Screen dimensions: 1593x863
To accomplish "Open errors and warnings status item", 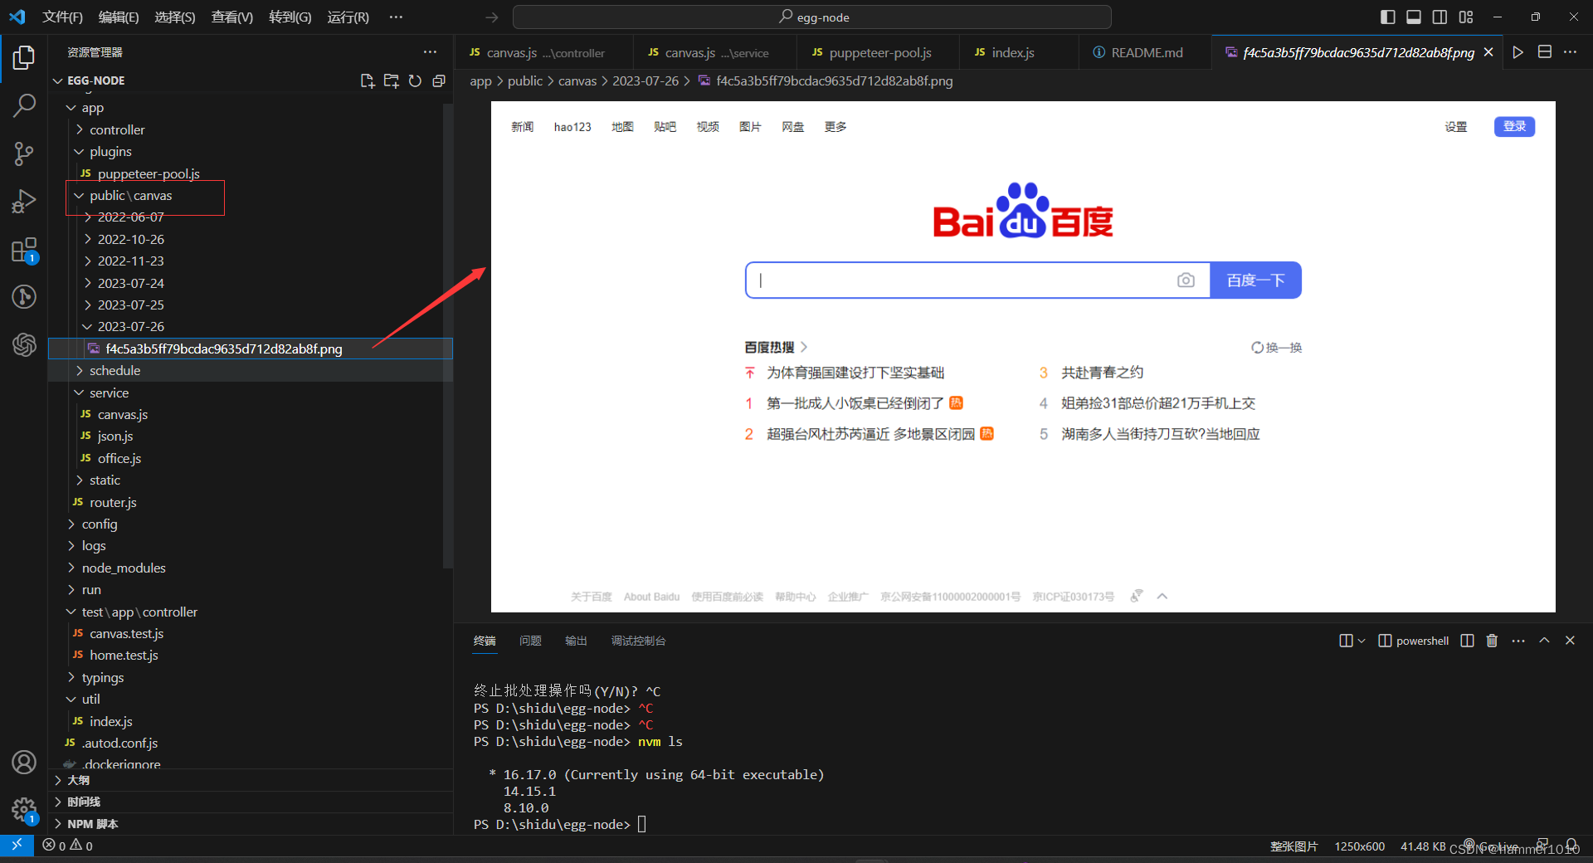I will (x=68, y=846).
